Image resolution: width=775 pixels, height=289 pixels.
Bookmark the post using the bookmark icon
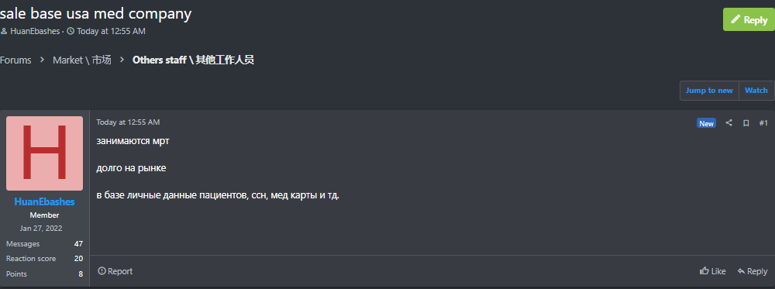(x=746, y=123)
